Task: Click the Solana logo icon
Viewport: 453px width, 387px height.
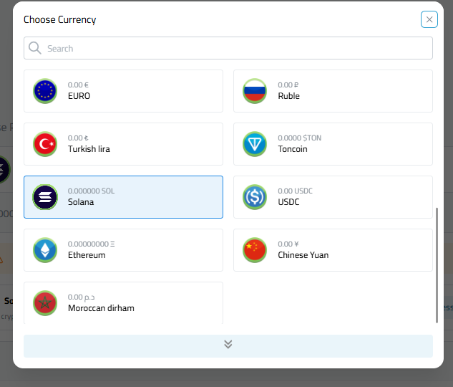Action: point(45,197)
